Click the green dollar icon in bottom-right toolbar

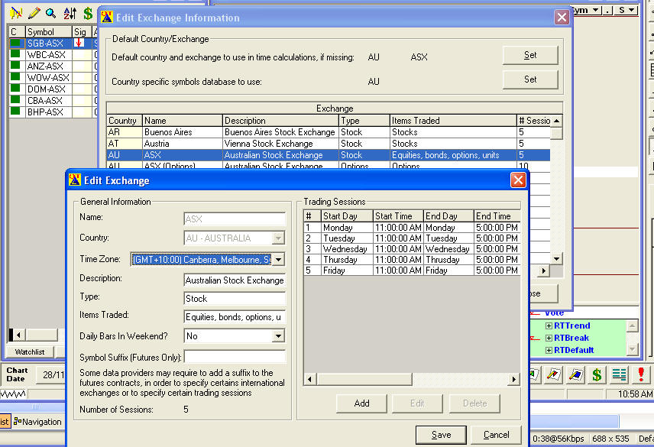click(597, 374)
